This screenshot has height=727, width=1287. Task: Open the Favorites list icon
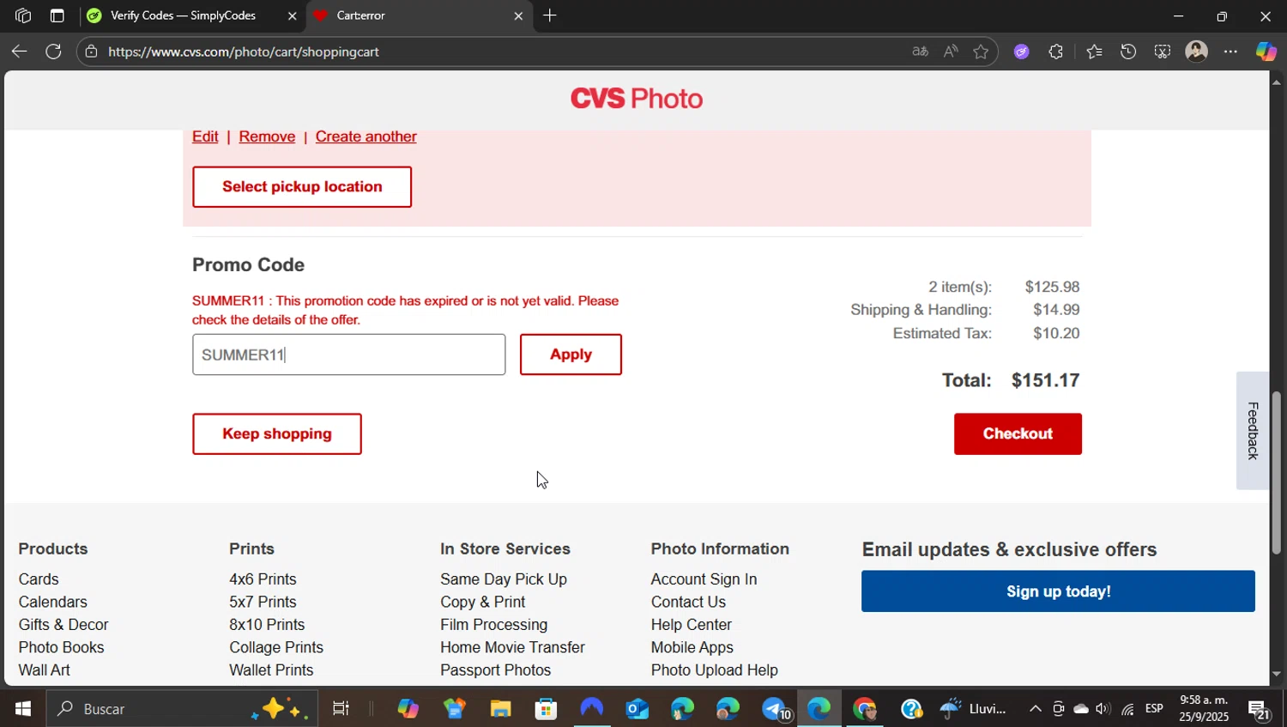point(1094,51)
